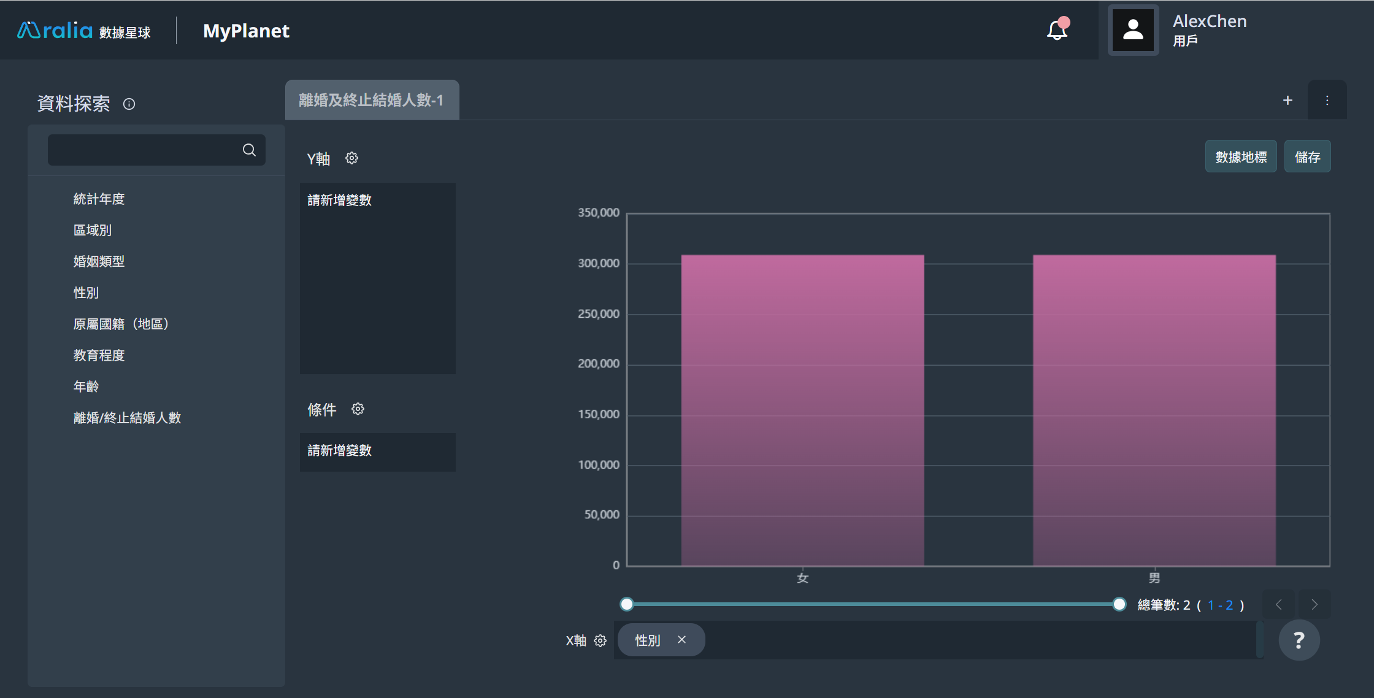Click the AlexChen username

[x=1210, y=21]
